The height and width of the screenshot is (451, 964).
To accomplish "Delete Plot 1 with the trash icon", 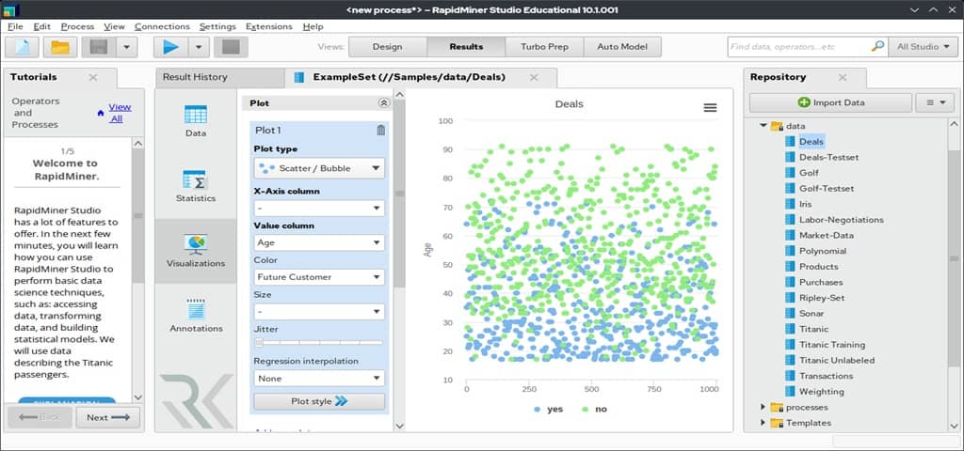I will tap(381, 130).
